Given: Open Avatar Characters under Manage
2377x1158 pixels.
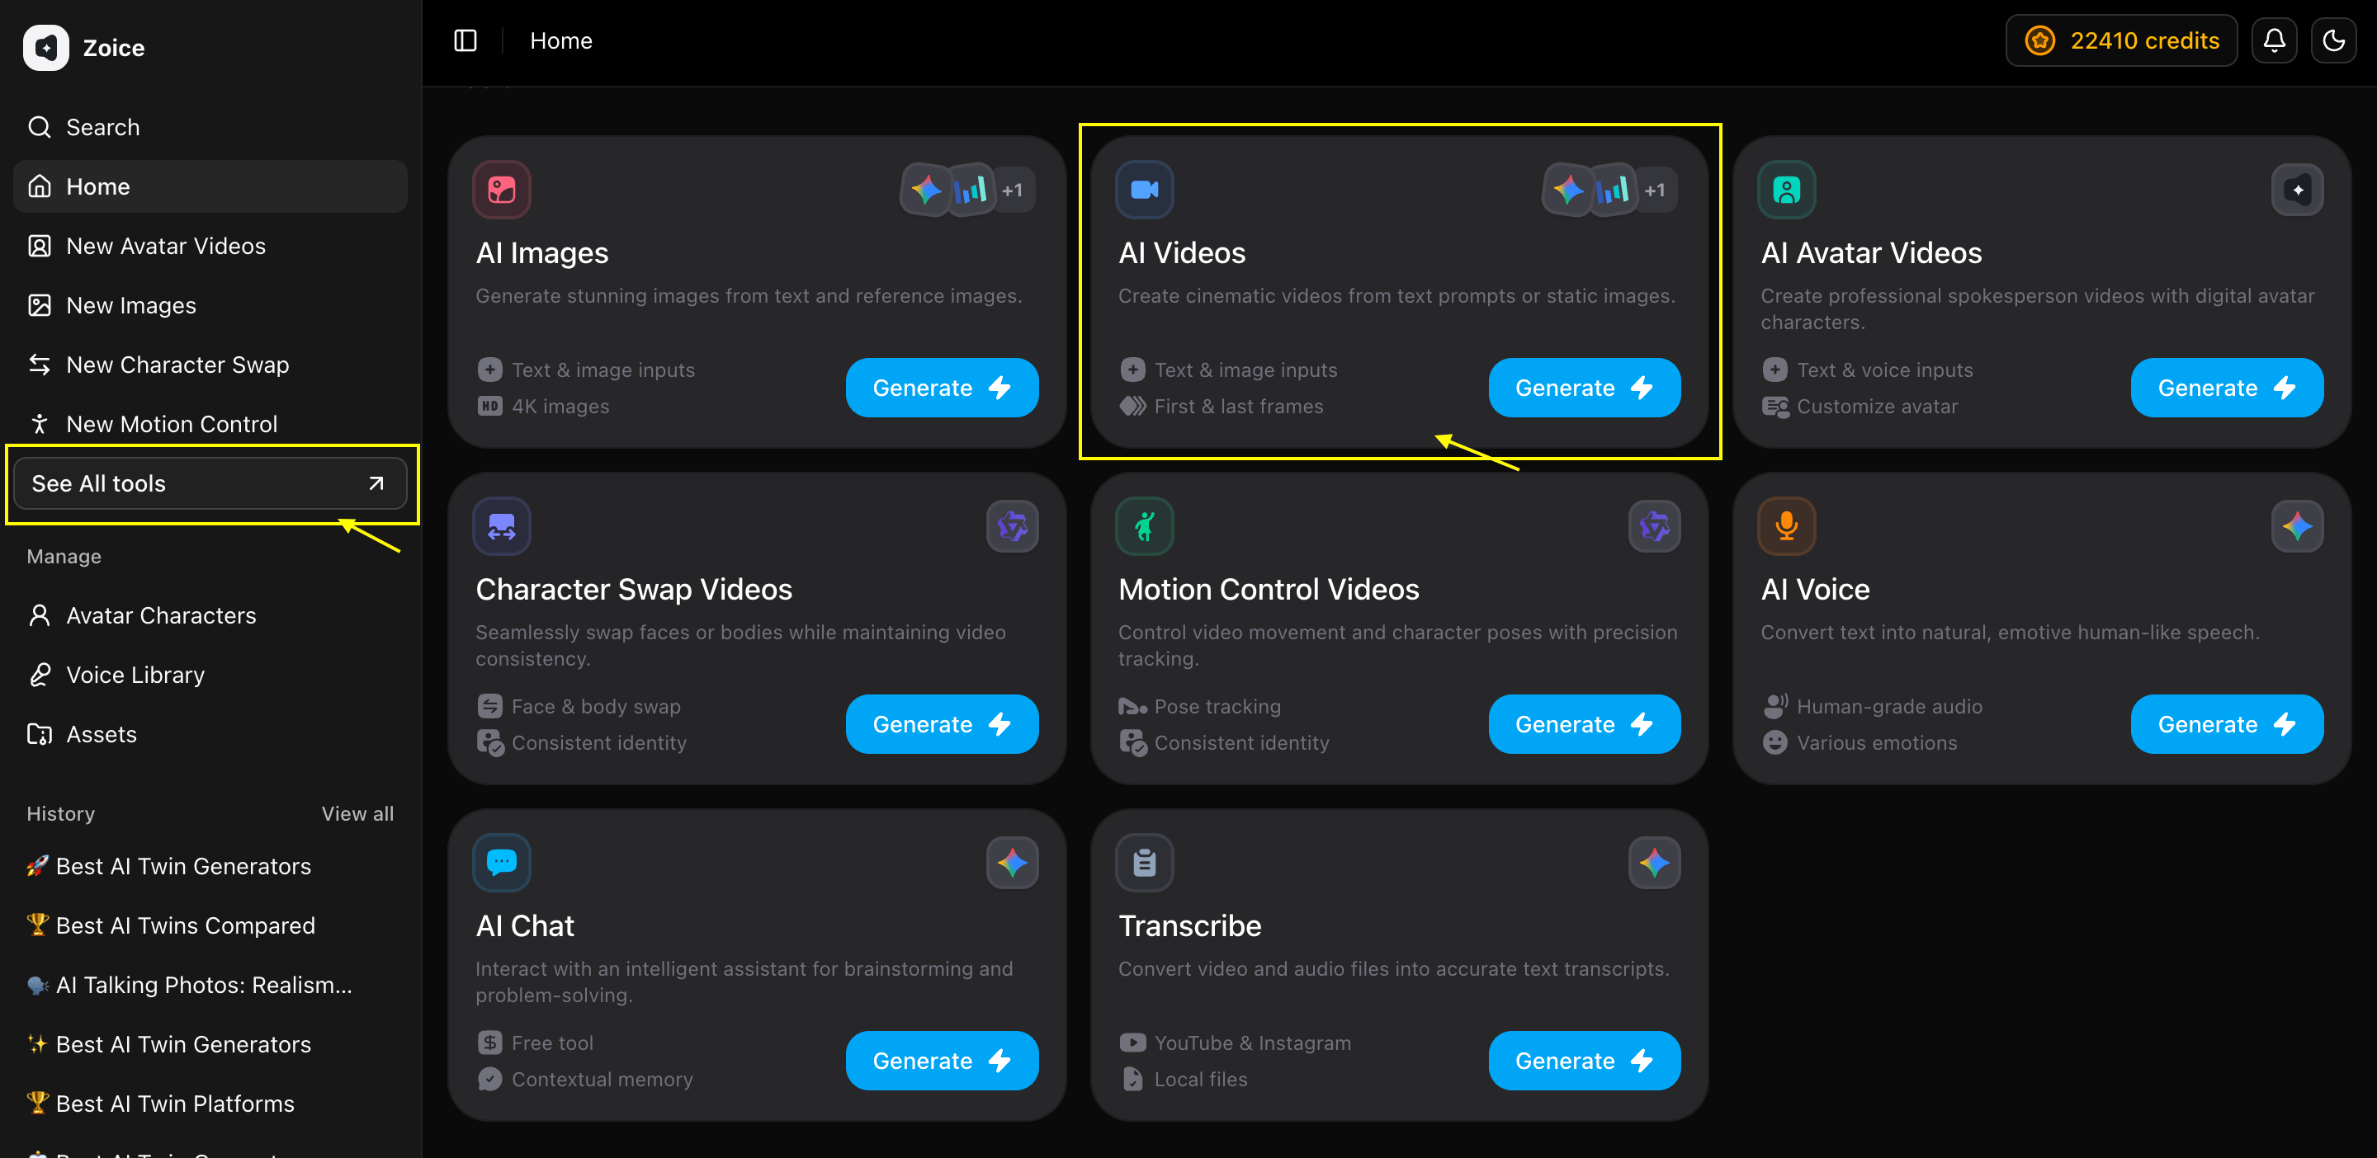Looking at the screenshot, I should [x=210, y=616].
